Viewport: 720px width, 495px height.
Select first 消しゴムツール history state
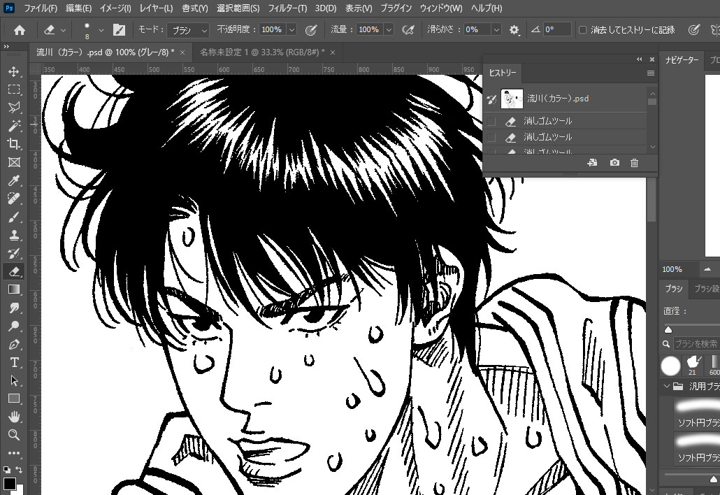[x=566, y=121]
